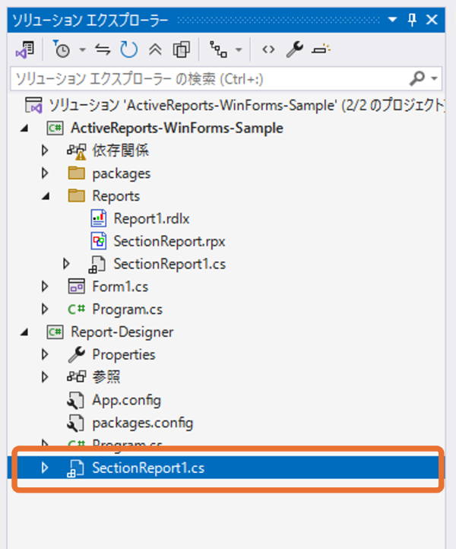
Task: Select highlighted SectionReport1.cs in Report-Designer
Action: [x=148, y=468]
